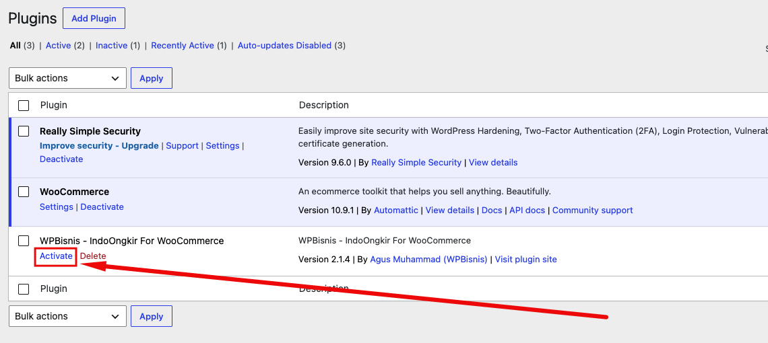The image size is (768, 343).
Task: View details for Really Simple Security
Action: (x=493, y=163)
